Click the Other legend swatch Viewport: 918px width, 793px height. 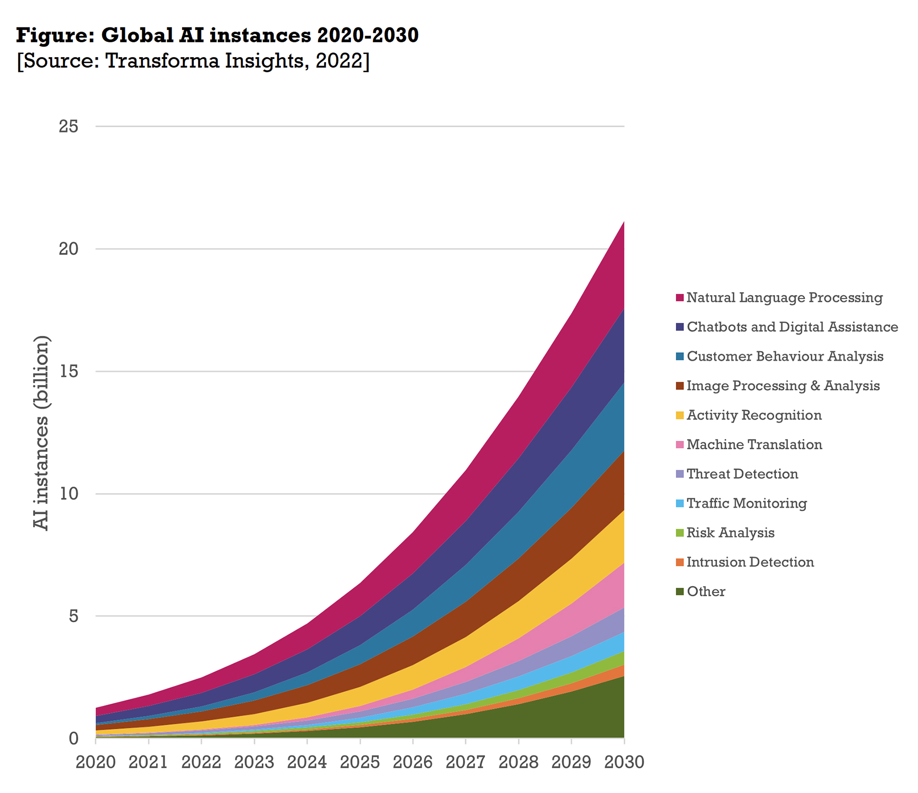[679, 592]
